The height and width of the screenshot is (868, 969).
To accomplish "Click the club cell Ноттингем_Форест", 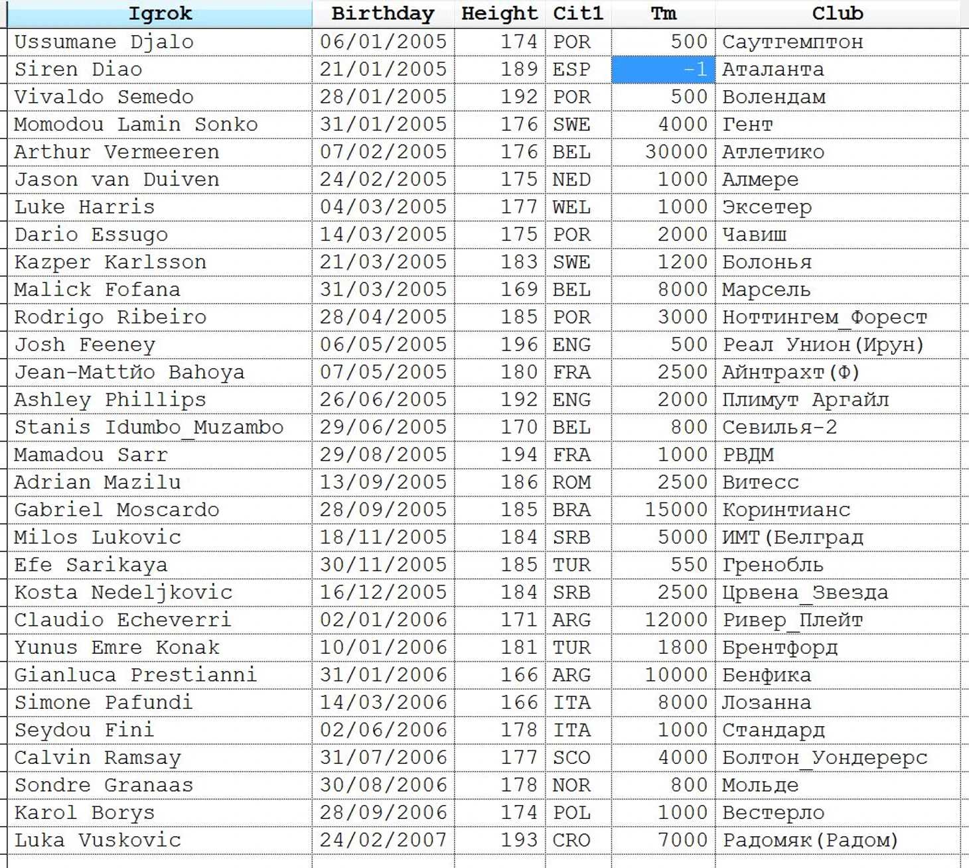I will pyautogui.click(x=838, y=317).
